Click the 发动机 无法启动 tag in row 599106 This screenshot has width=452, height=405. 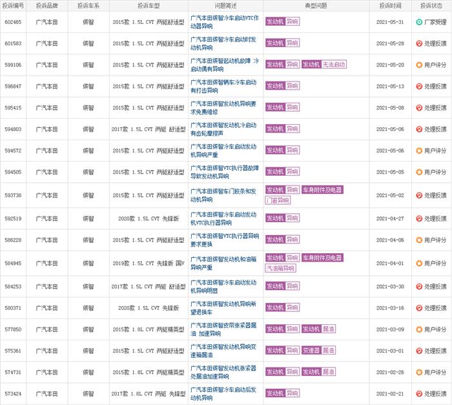[x=324, y=65]
